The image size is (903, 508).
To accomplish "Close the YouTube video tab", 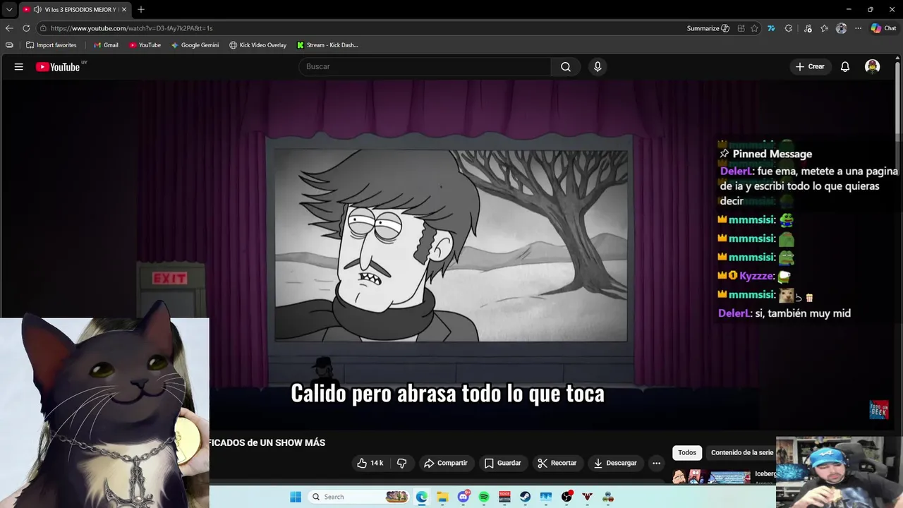I will [x=123, y=10].
